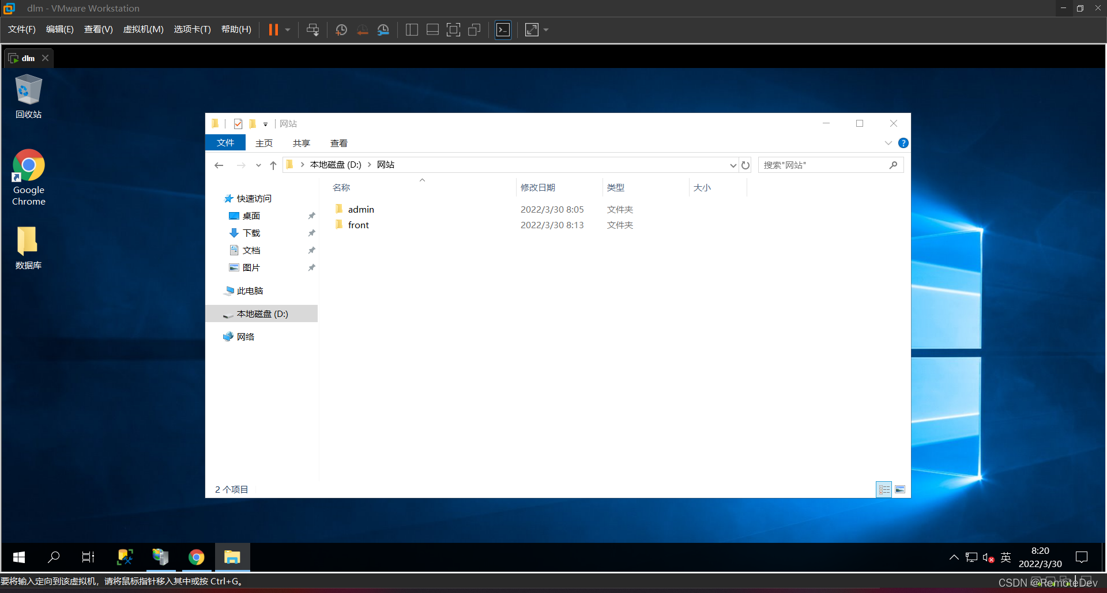This screenshot has height=593, width=1107.
Task: Click 本地磁盘 (D:) in address bar
Action: pos(336,165)
